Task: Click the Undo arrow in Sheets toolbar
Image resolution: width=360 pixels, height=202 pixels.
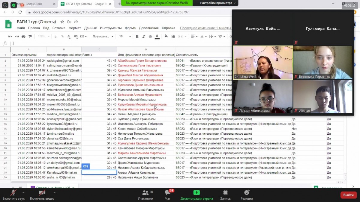Action: [10, 37]
